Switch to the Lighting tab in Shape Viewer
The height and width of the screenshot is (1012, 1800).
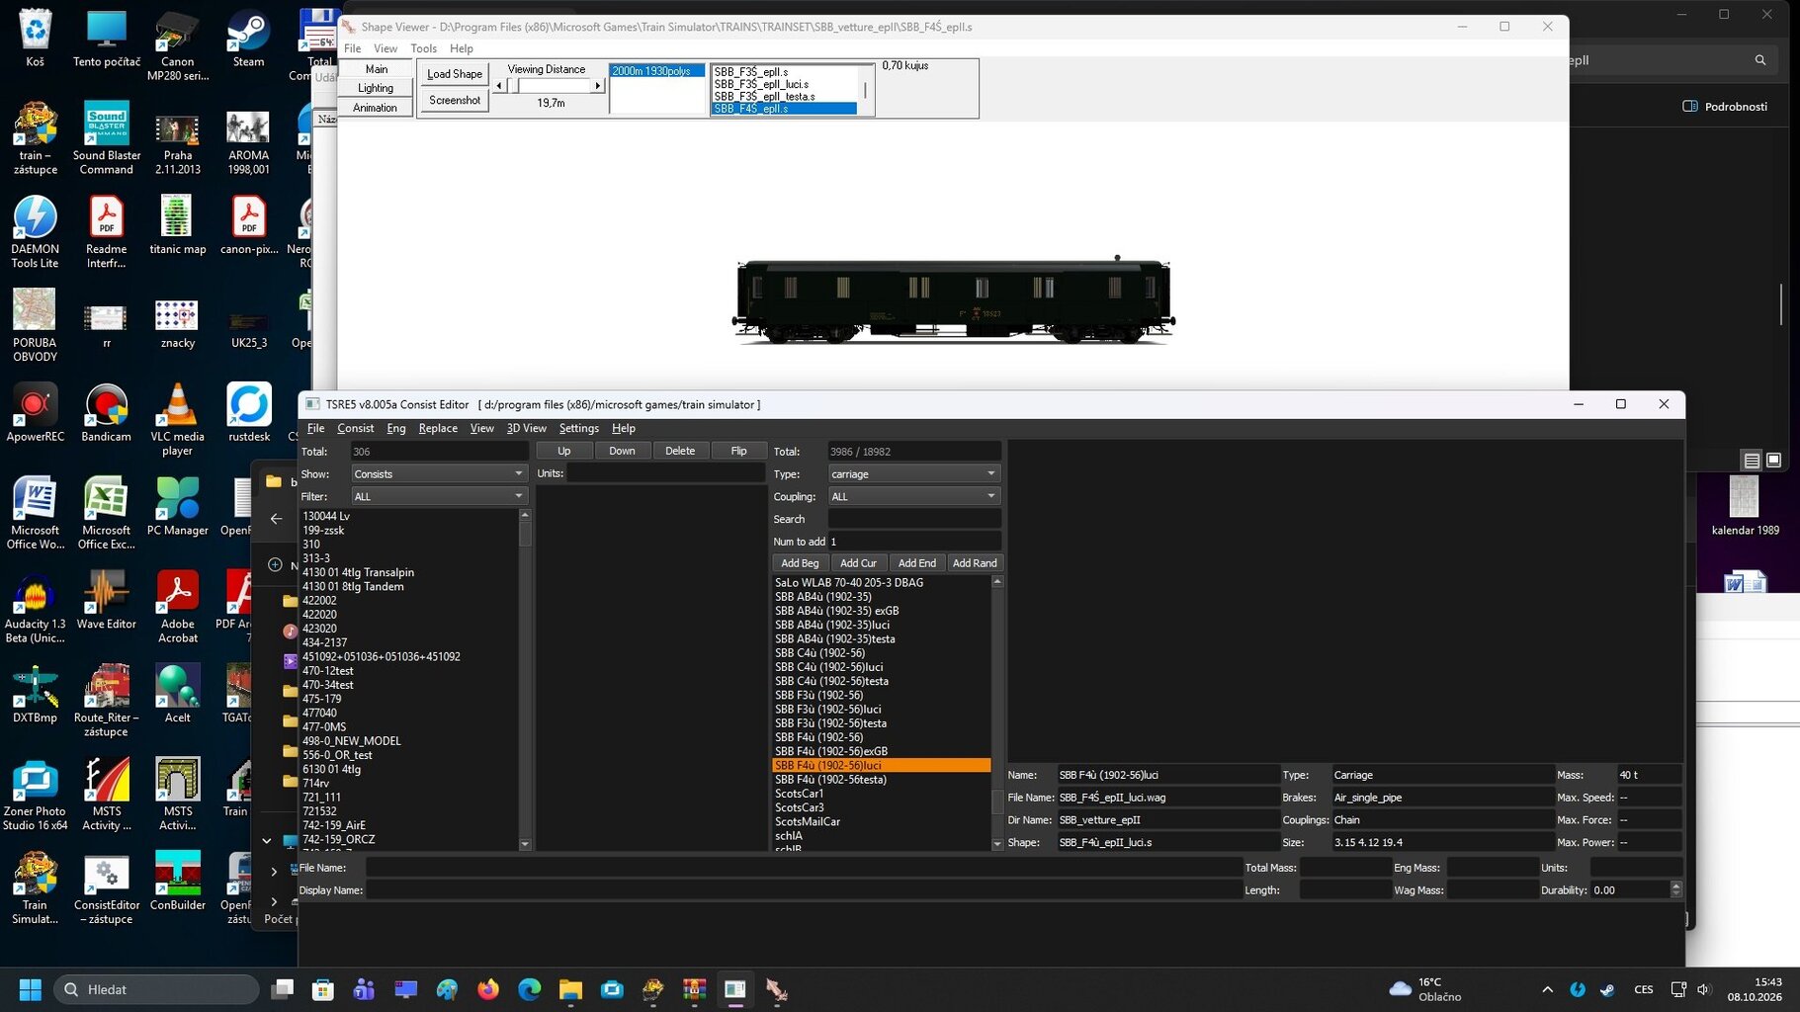376,88
